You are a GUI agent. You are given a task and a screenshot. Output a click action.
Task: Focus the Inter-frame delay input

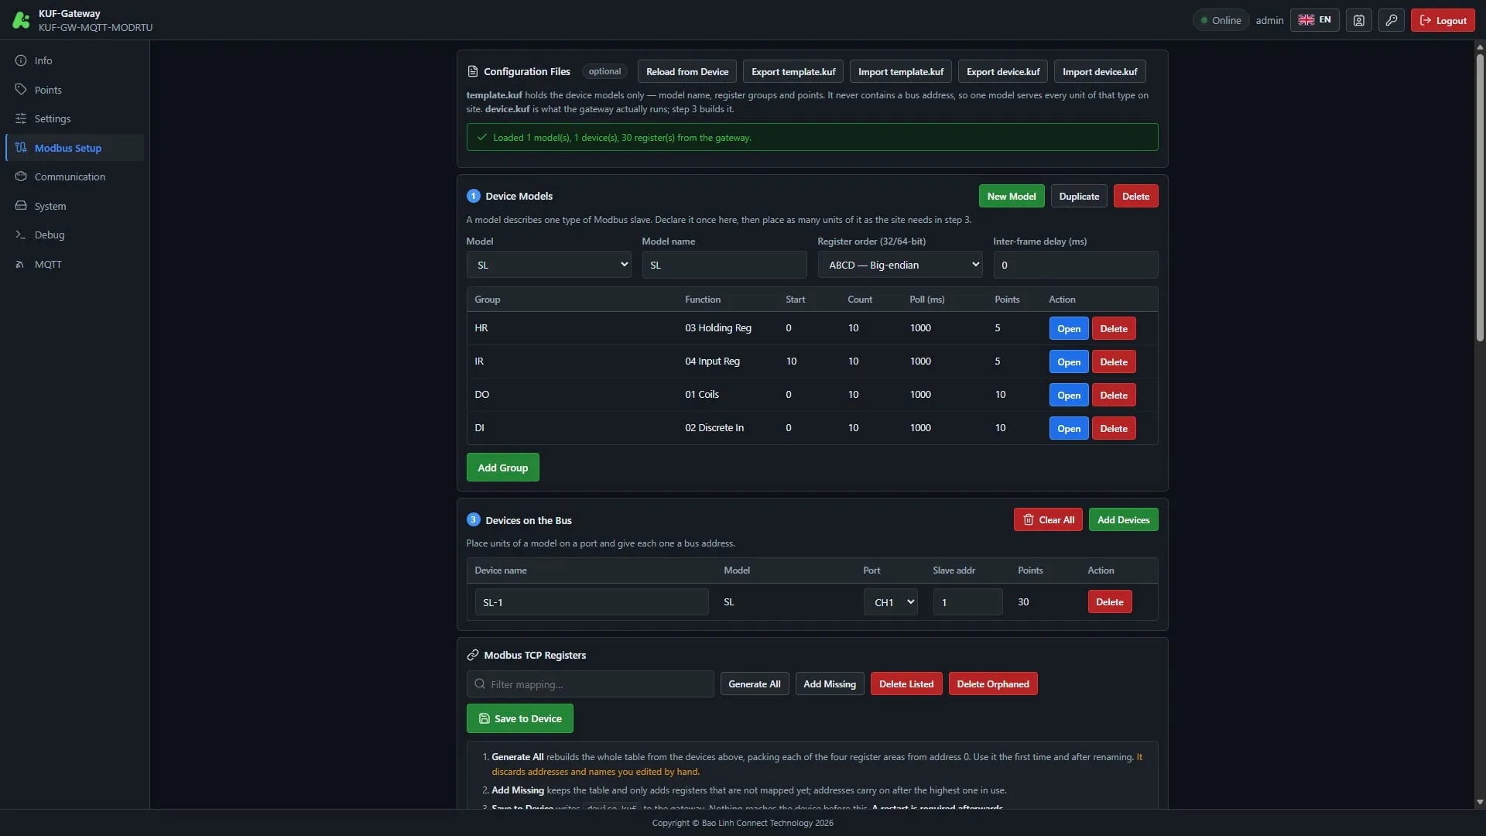(1076, 265)
